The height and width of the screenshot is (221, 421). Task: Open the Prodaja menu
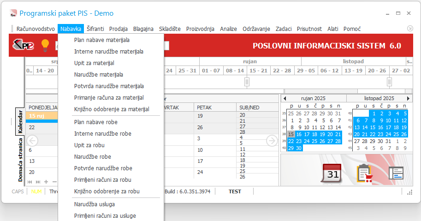pos(119,29)
